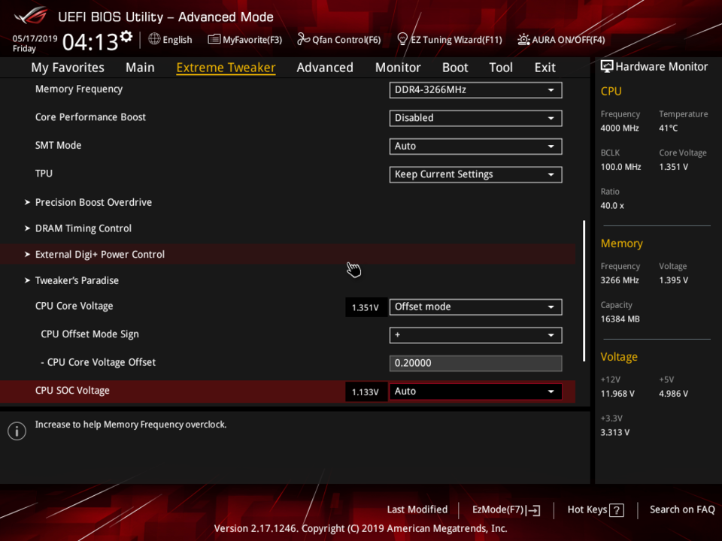The height and width of the screenshot is (541, 722).
Task: Click the BIOS version 2.17.1246 text
Action: point(256,528)
